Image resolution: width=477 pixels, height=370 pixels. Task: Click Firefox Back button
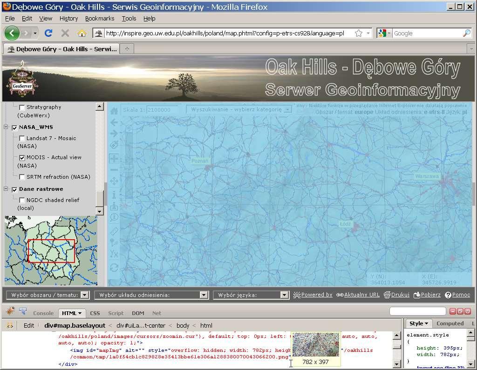[12, 33]
